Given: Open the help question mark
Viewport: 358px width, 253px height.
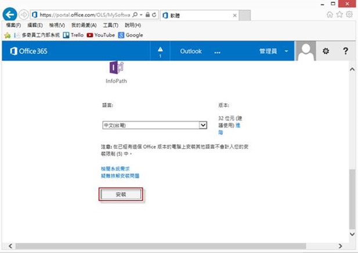Looking at the screenshot, I should pos(345,52).
